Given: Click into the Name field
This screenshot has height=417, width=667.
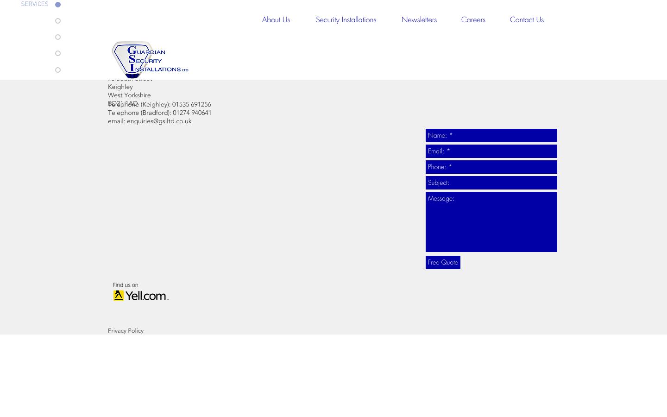Looking at the screenshot, I should click(491, 135).
